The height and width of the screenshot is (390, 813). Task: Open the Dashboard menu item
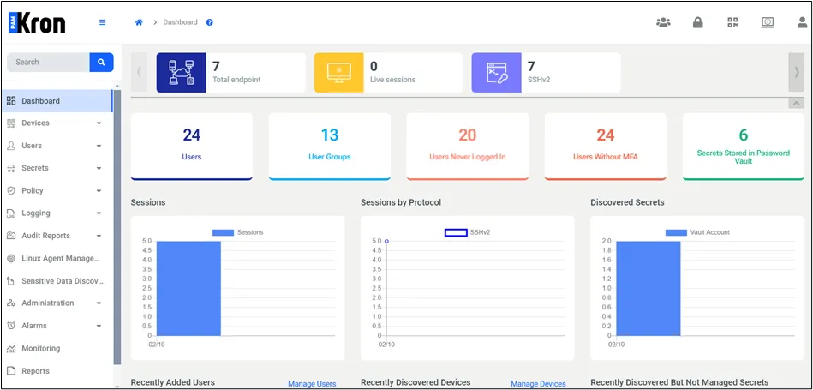[57, 101]
